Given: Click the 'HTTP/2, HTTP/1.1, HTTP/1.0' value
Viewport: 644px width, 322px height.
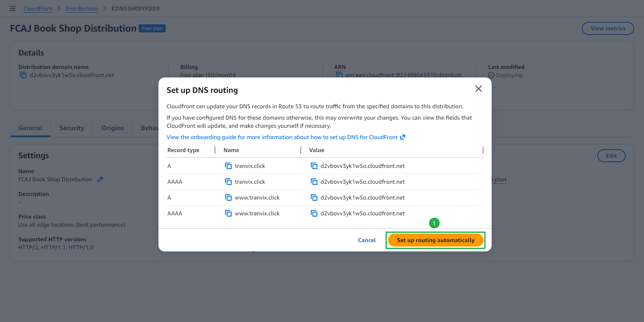Looking at the screenshot, I should click(x=56, y=247).
